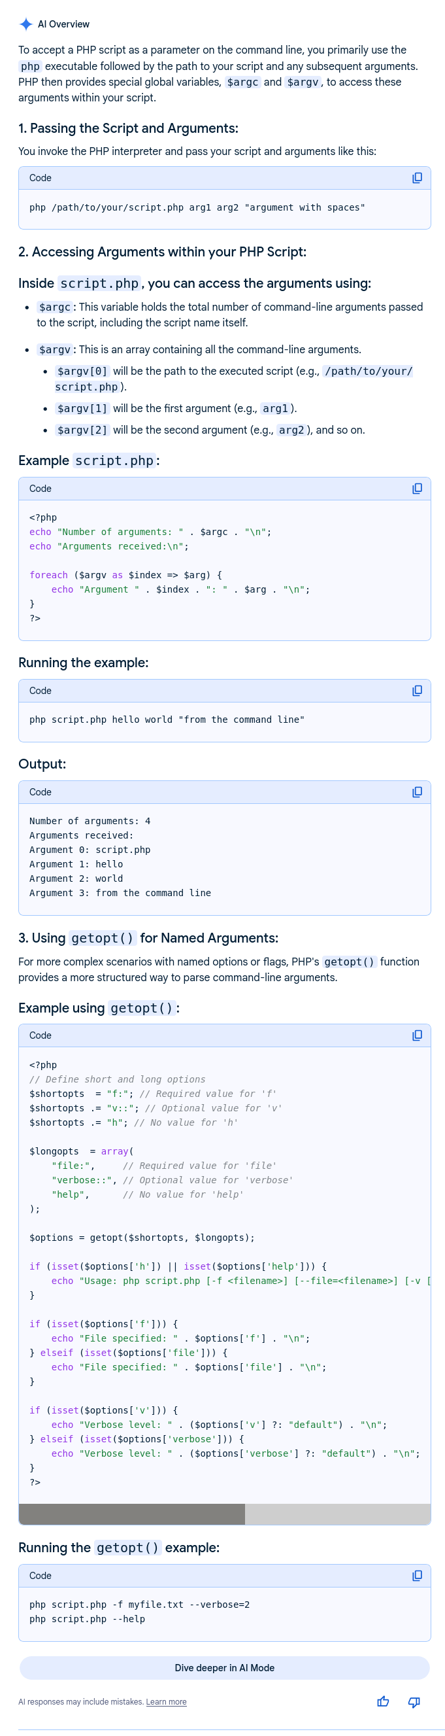Screen dimensions: 445x1736
Task: Copy the example script.php foreach code
Action: 417,489
